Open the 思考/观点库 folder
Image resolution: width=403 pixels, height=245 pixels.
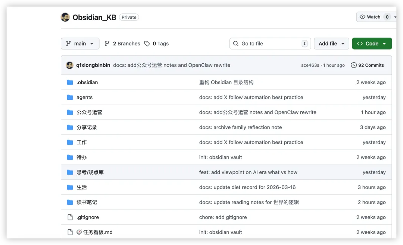[90, 172]
